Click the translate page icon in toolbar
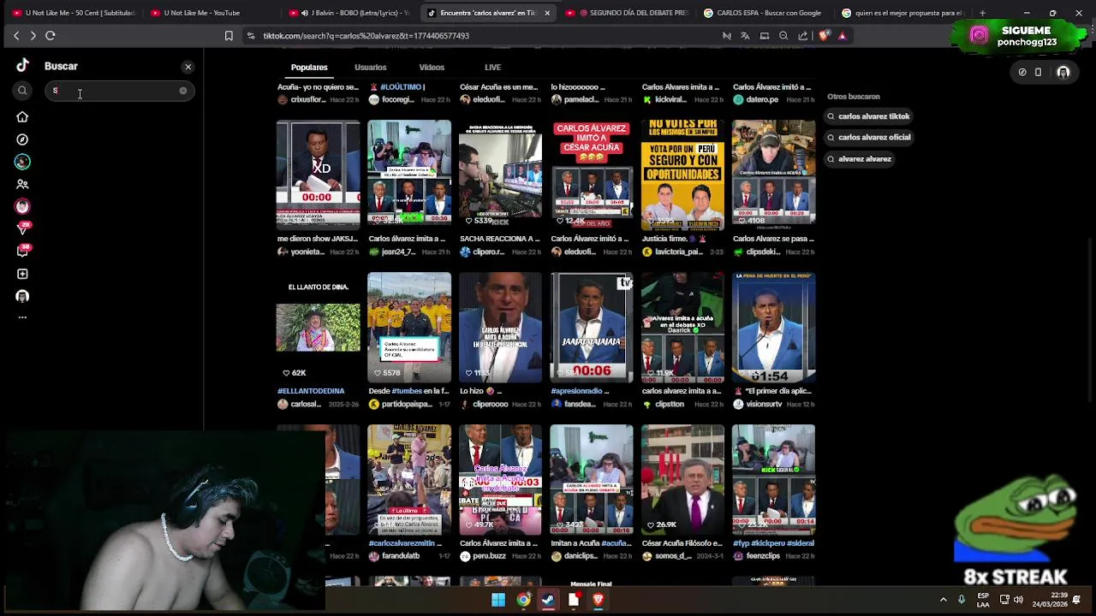 (745, 36)
